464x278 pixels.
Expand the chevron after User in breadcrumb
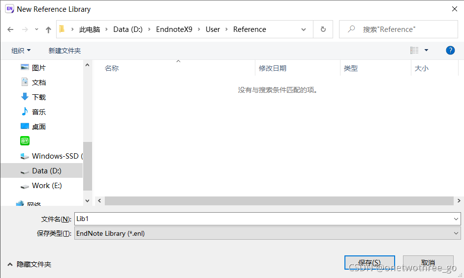coord(227,29)
